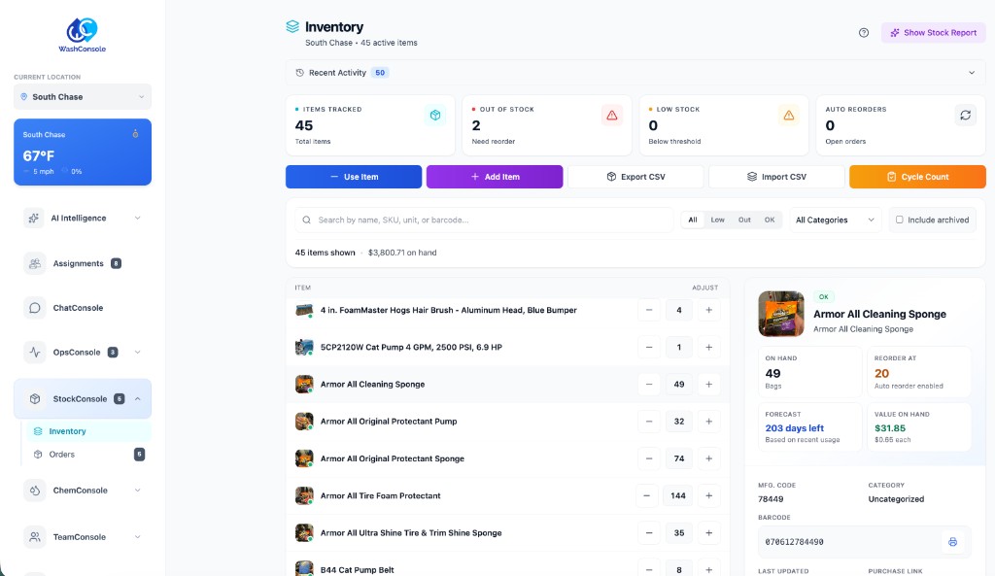This screenshot has height=576, width=995.
Task: Open the help question mark icon
Action: (863, 32)
